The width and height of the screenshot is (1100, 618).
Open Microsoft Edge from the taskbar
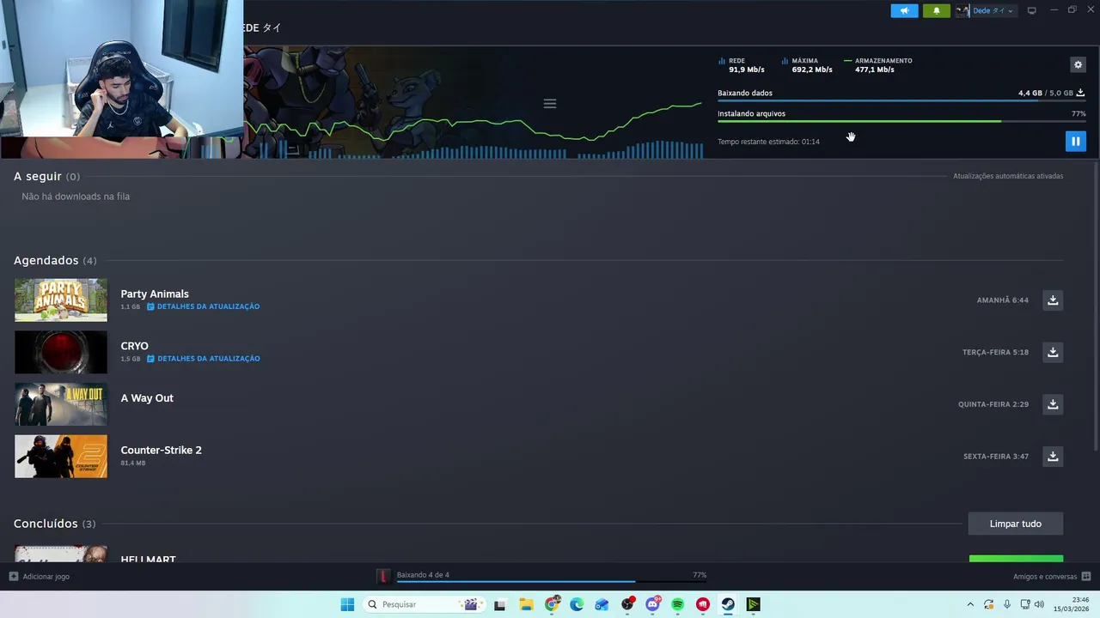pos(577,604)
